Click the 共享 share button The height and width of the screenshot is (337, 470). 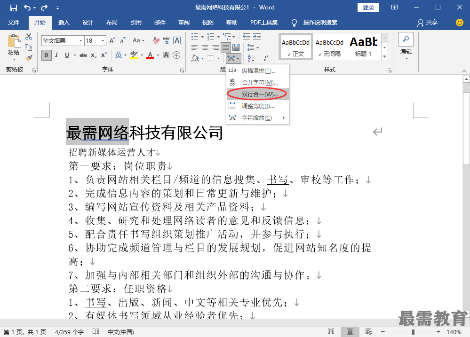(428, 23)
